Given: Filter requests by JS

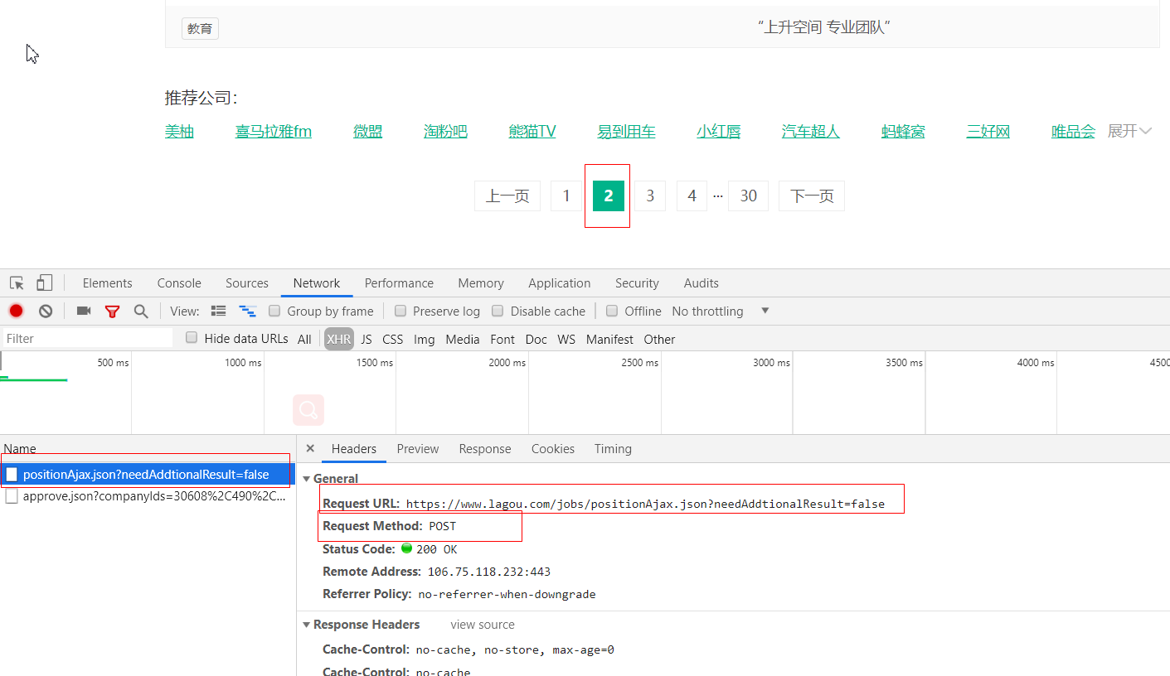Looking at the screenshot, I should (367, 339).
